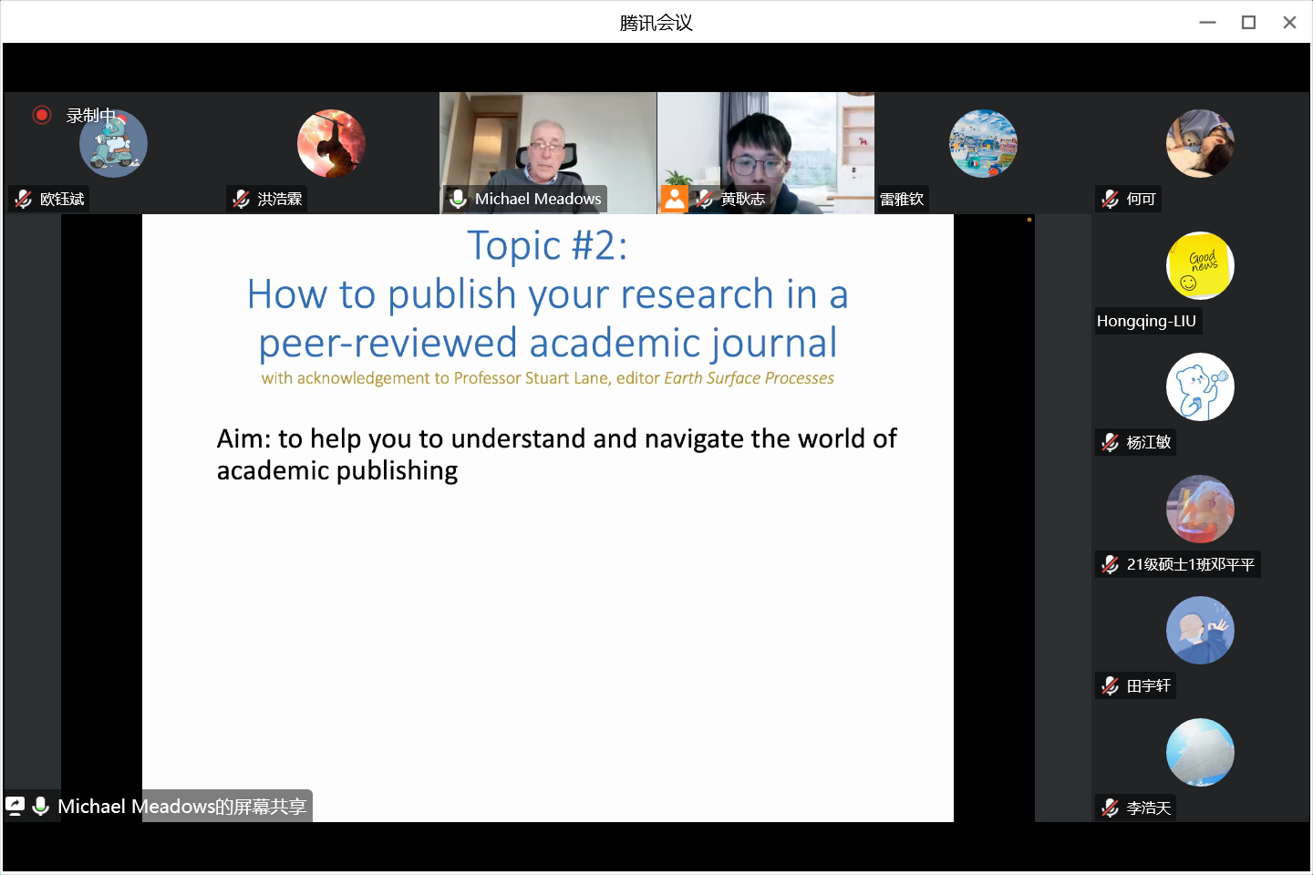This screenshot has width=1313, height=875.
Task: Click the Hongqing-LIU name label
Action: 1146,321
